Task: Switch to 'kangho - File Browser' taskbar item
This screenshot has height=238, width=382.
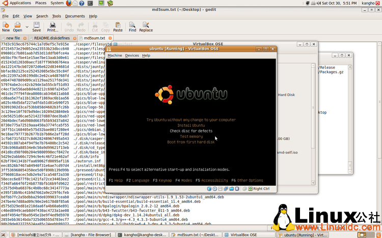Action: [88, 235]
